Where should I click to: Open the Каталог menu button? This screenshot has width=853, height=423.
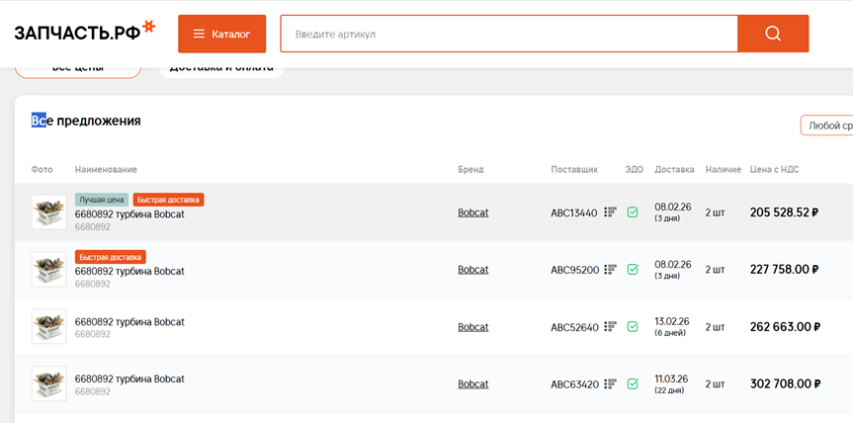[222, 34]
